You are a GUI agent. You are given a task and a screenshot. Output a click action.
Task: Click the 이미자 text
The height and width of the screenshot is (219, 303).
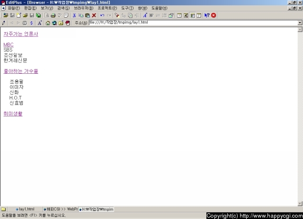coord(17,87)
